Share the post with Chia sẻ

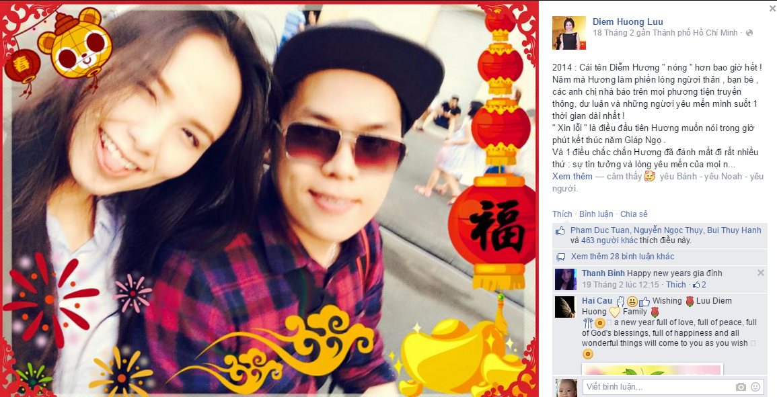[634, 214]
